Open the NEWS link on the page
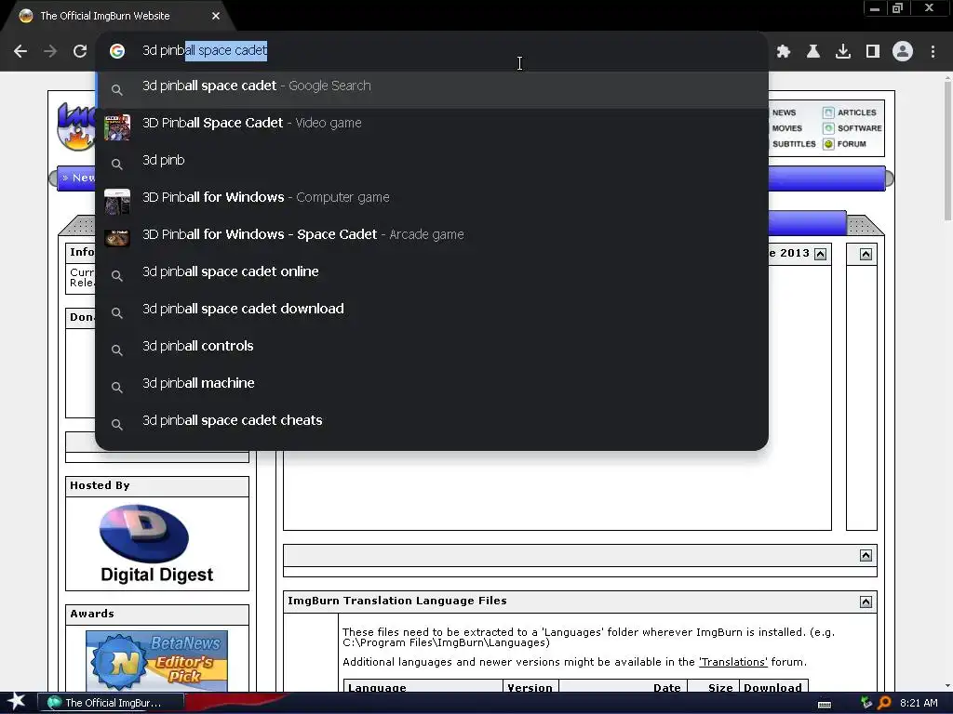Image resolution: width=953 pixels, height=714 pixels. point(784,112)
